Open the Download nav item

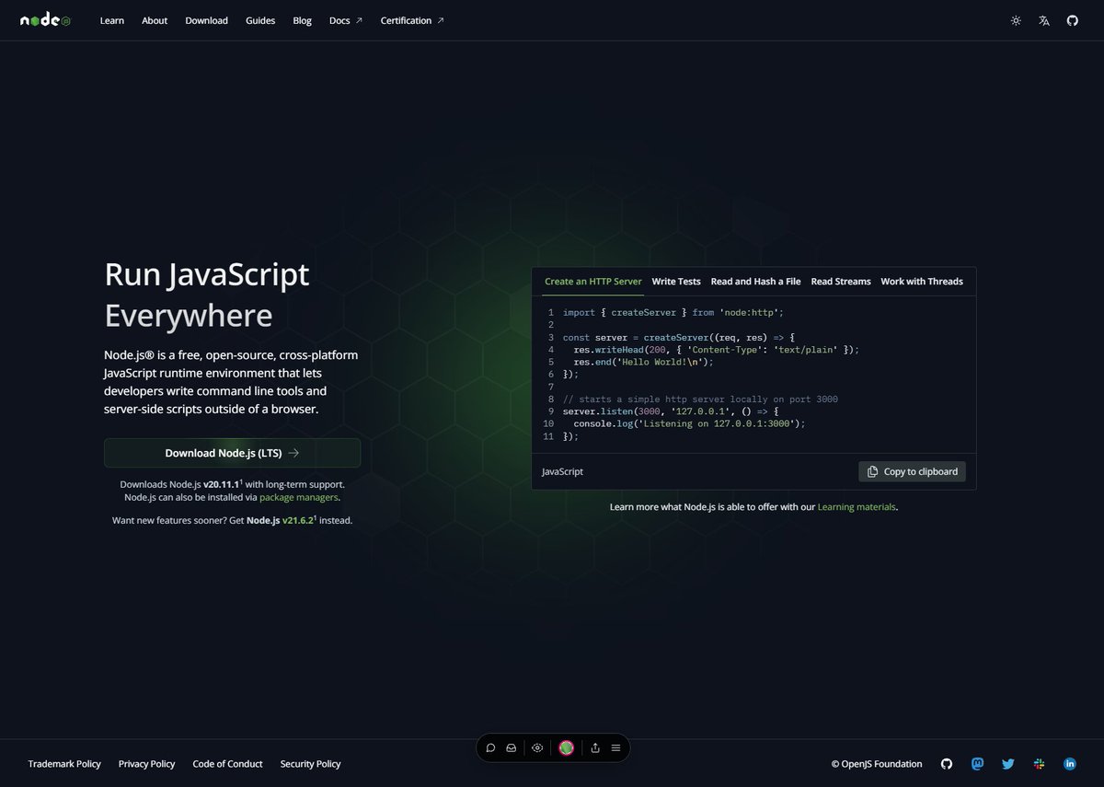tap(206, 20)
